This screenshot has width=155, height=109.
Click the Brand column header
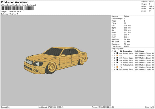coord(142,51)
